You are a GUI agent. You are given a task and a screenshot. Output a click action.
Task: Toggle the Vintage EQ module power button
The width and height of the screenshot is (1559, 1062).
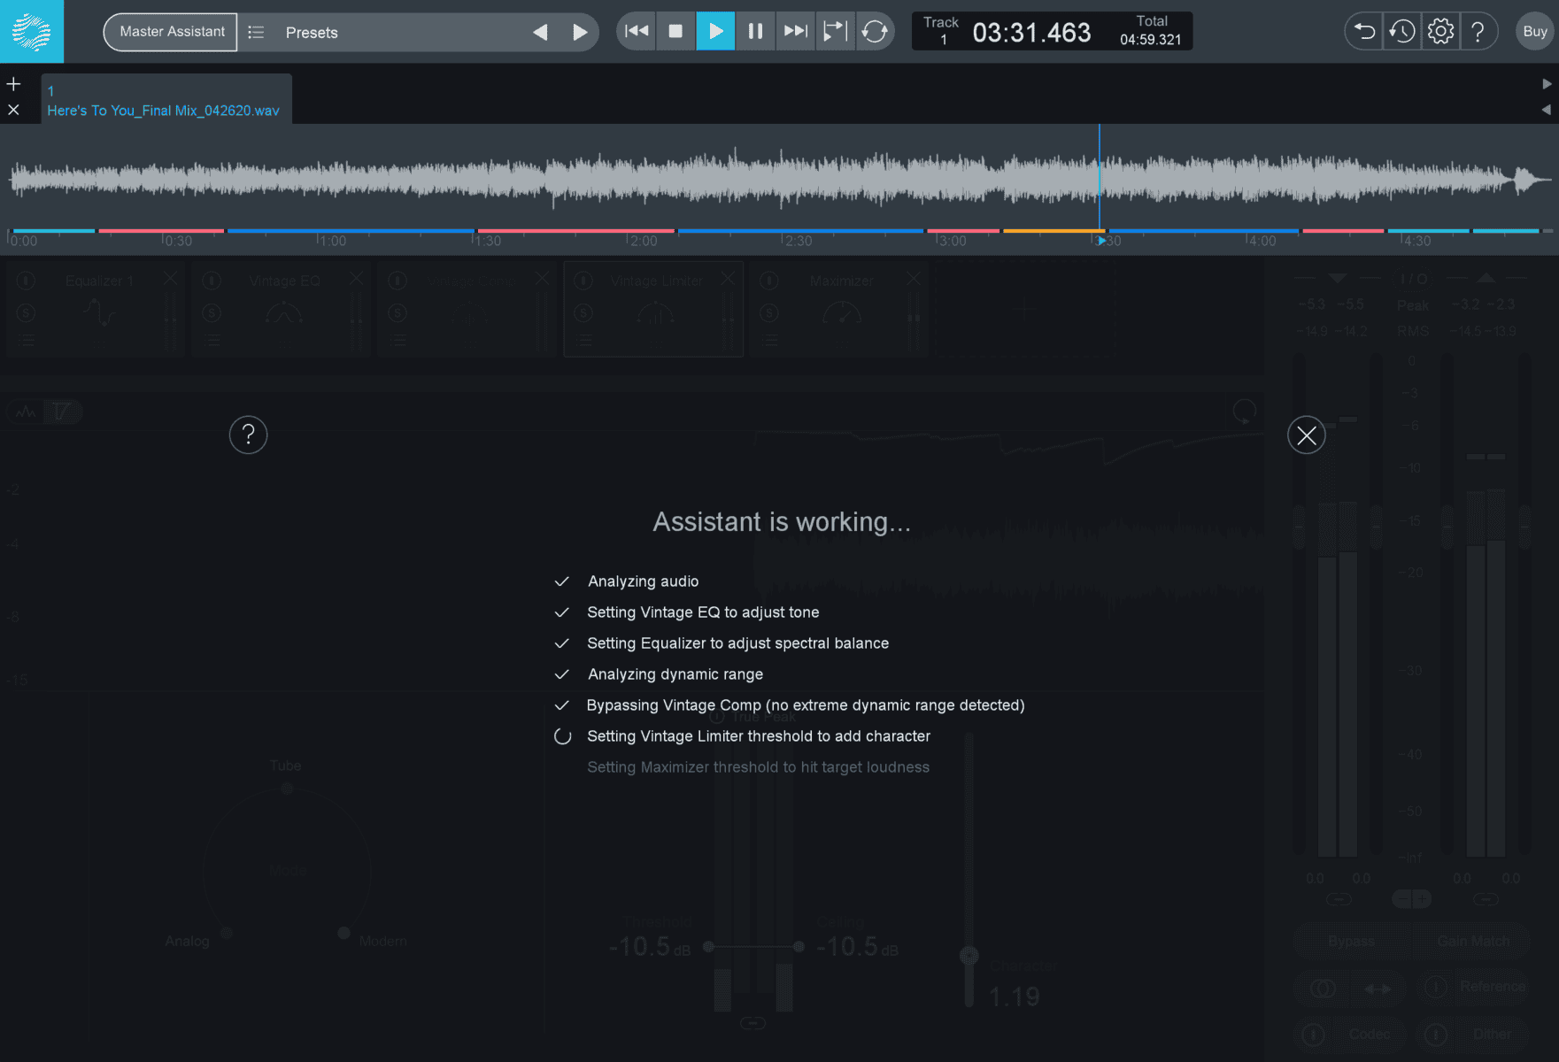212,281
